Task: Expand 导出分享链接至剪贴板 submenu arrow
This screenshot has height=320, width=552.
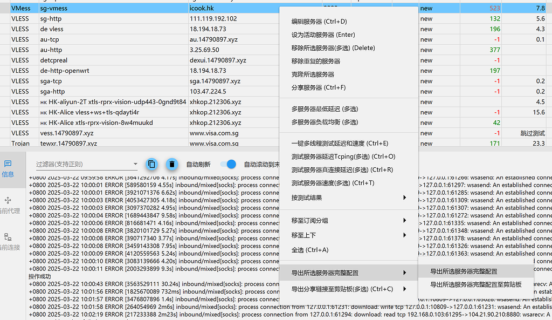Action: point(404,289)
